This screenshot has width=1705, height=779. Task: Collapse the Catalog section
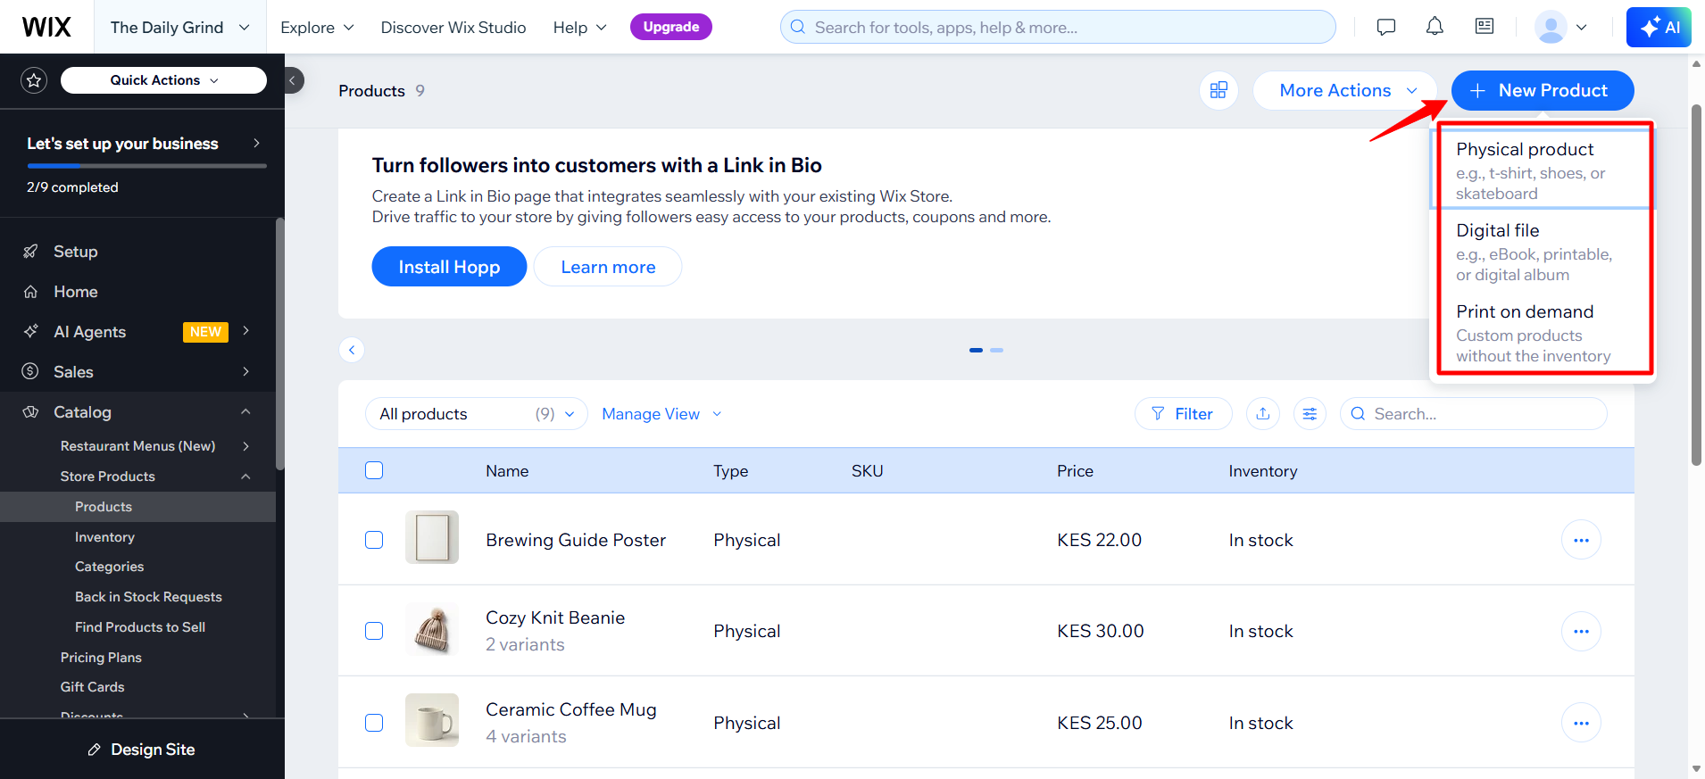pos(245,411)
